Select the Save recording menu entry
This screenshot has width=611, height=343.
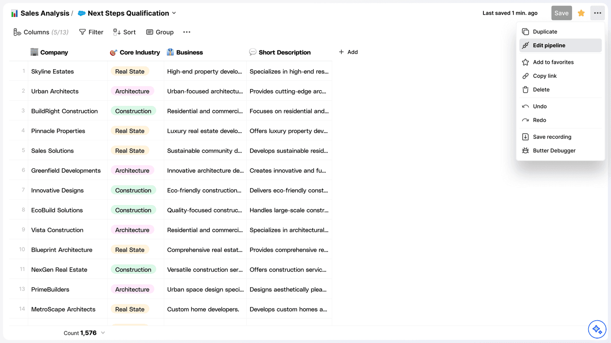(x=560, y=137)
